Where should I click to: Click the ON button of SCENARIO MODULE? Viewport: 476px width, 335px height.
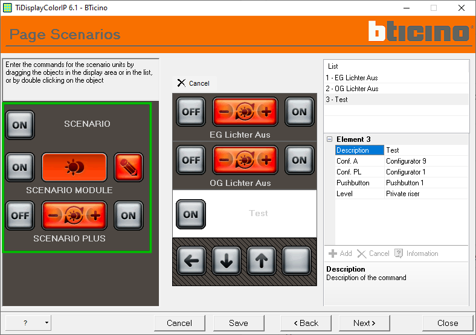[20, 167]
